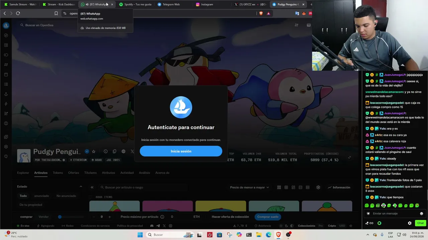Collapse the Estado filter section
428x240 pixels.
tap(81, 187)
